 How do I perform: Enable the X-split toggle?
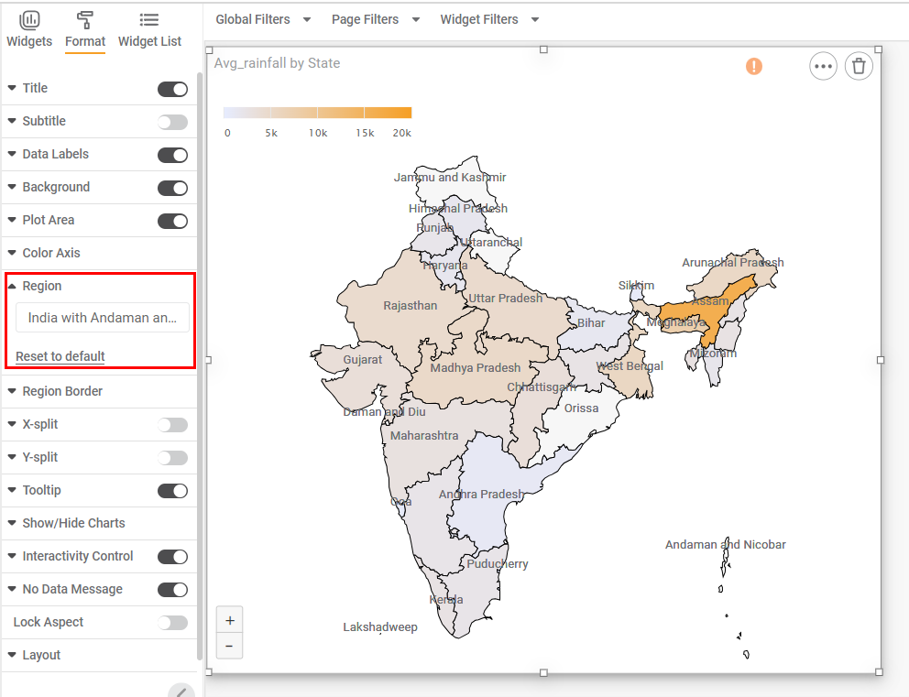[x=172, y=424]
